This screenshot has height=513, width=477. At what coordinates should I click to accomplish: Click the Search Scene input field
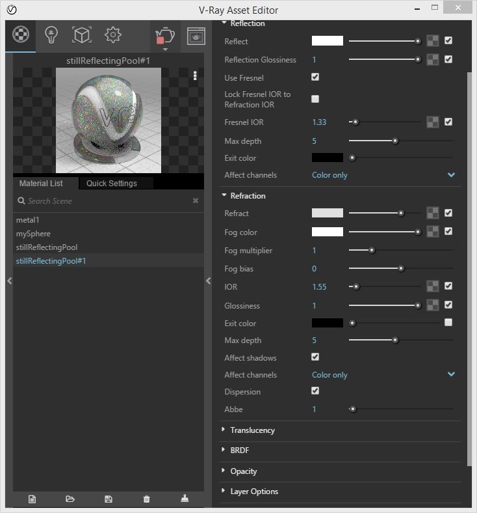(x=109, y=201)
